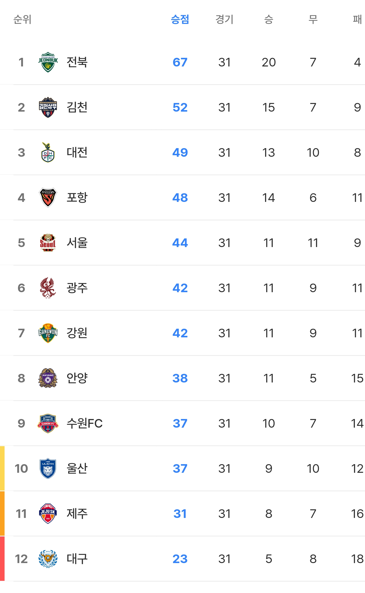Select the Ulsan tiger crest
Screen dimensions: 365x593
pyautogui.click(x=48, y=468)
